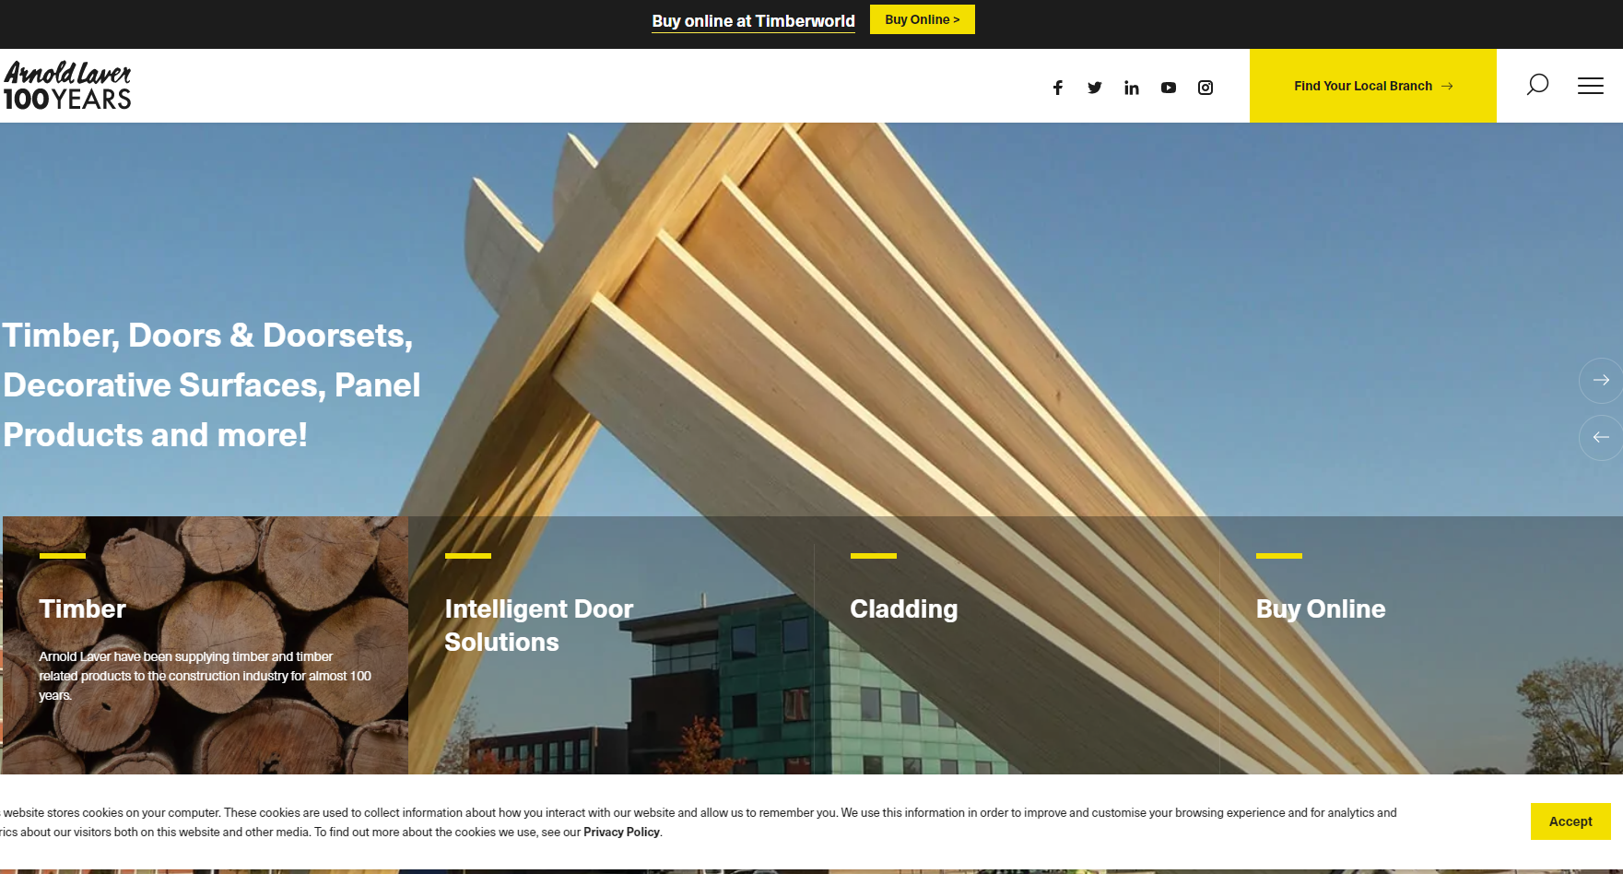The image size is (1623, 874).
Task: Advance to next hero slide arrow
Action: pyautogui.click(x=1601, y=380)
